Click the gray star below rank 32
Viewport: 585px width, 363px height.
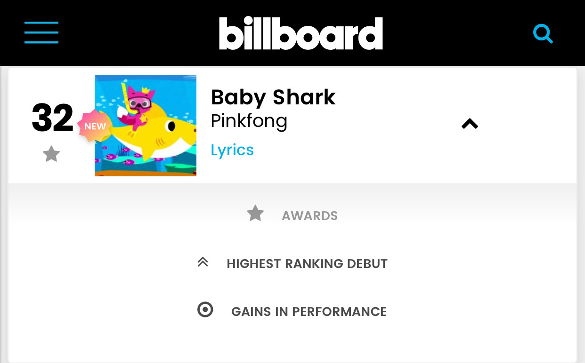pyautogui.click(x=51, y=154)
